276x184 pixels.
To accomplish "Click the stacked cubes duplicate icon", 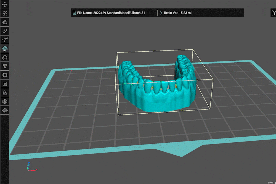I will point(5,22).
